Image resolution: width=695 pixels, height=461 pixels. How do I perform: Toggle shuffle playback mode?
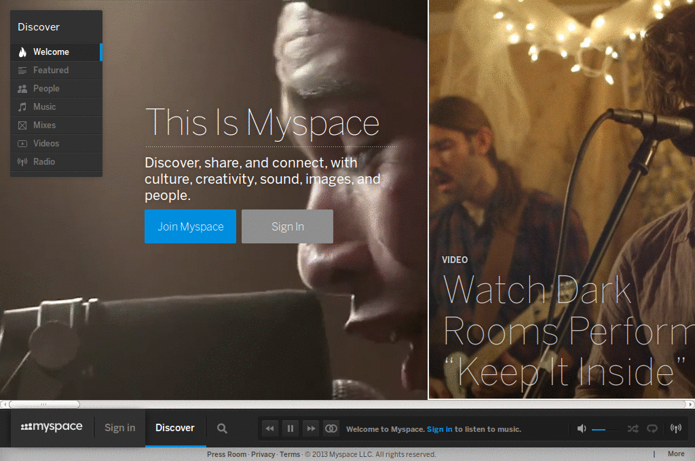click(633, 428)
